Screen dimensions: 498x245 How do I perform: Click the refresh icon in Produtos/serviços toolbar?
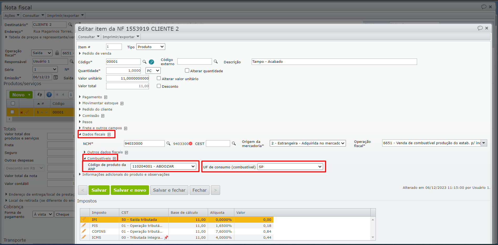pos(40,95)
